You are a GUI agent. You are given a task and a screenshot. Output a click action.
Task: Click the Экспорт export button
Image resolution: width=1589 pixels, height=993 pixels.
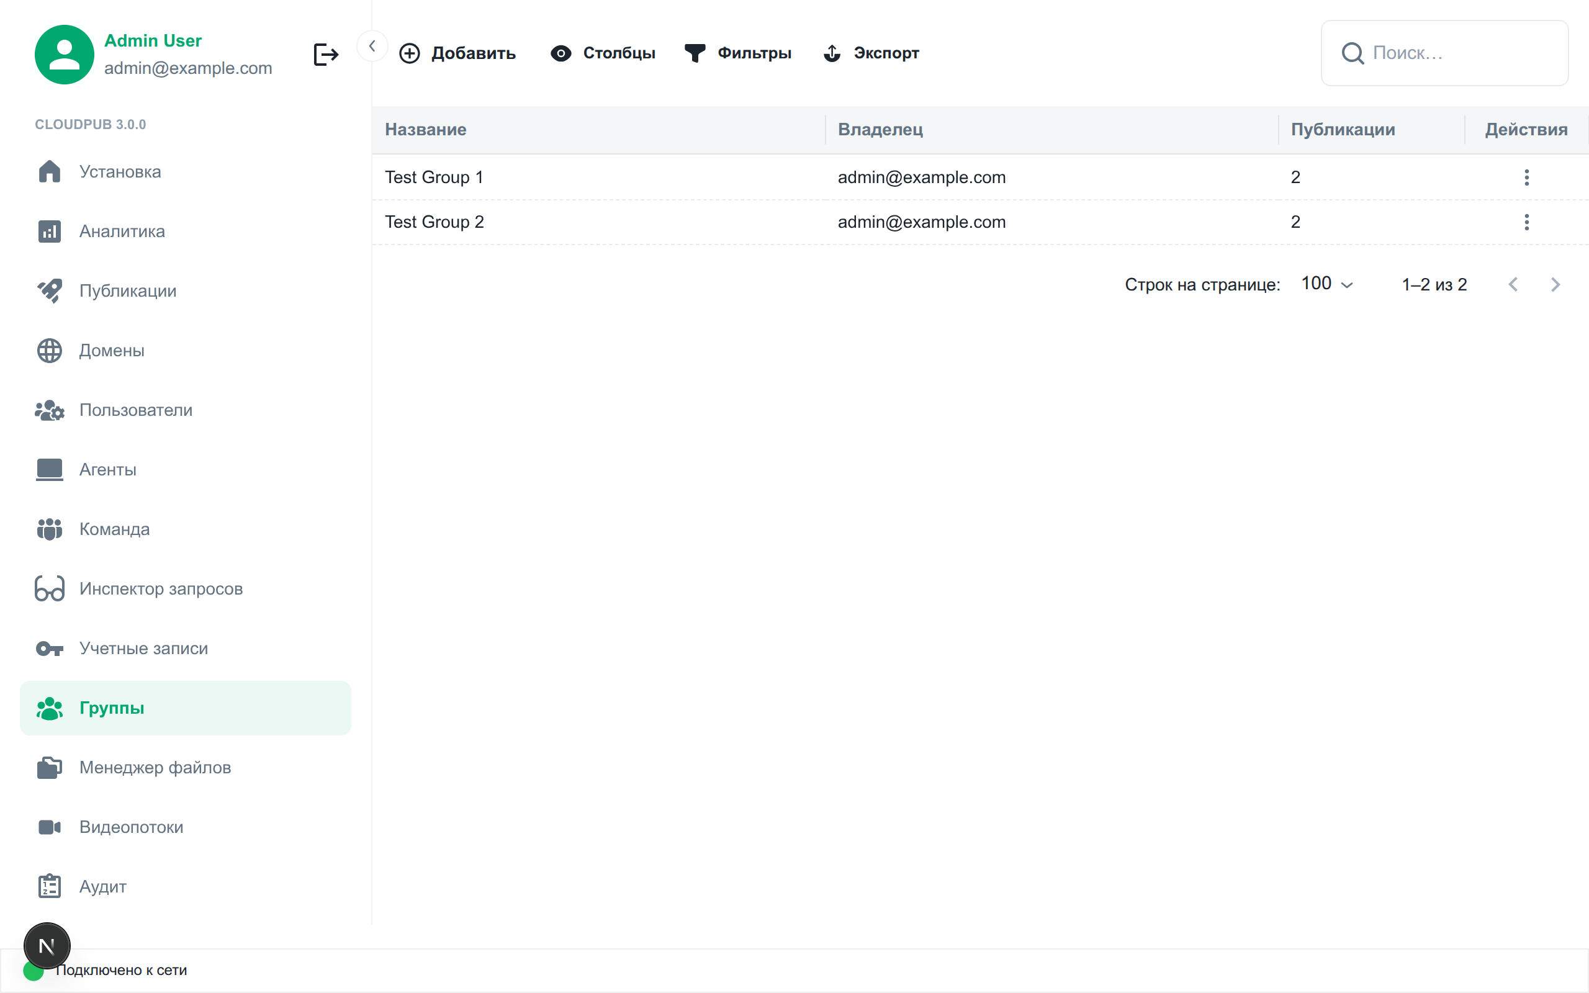pos(871,53)
